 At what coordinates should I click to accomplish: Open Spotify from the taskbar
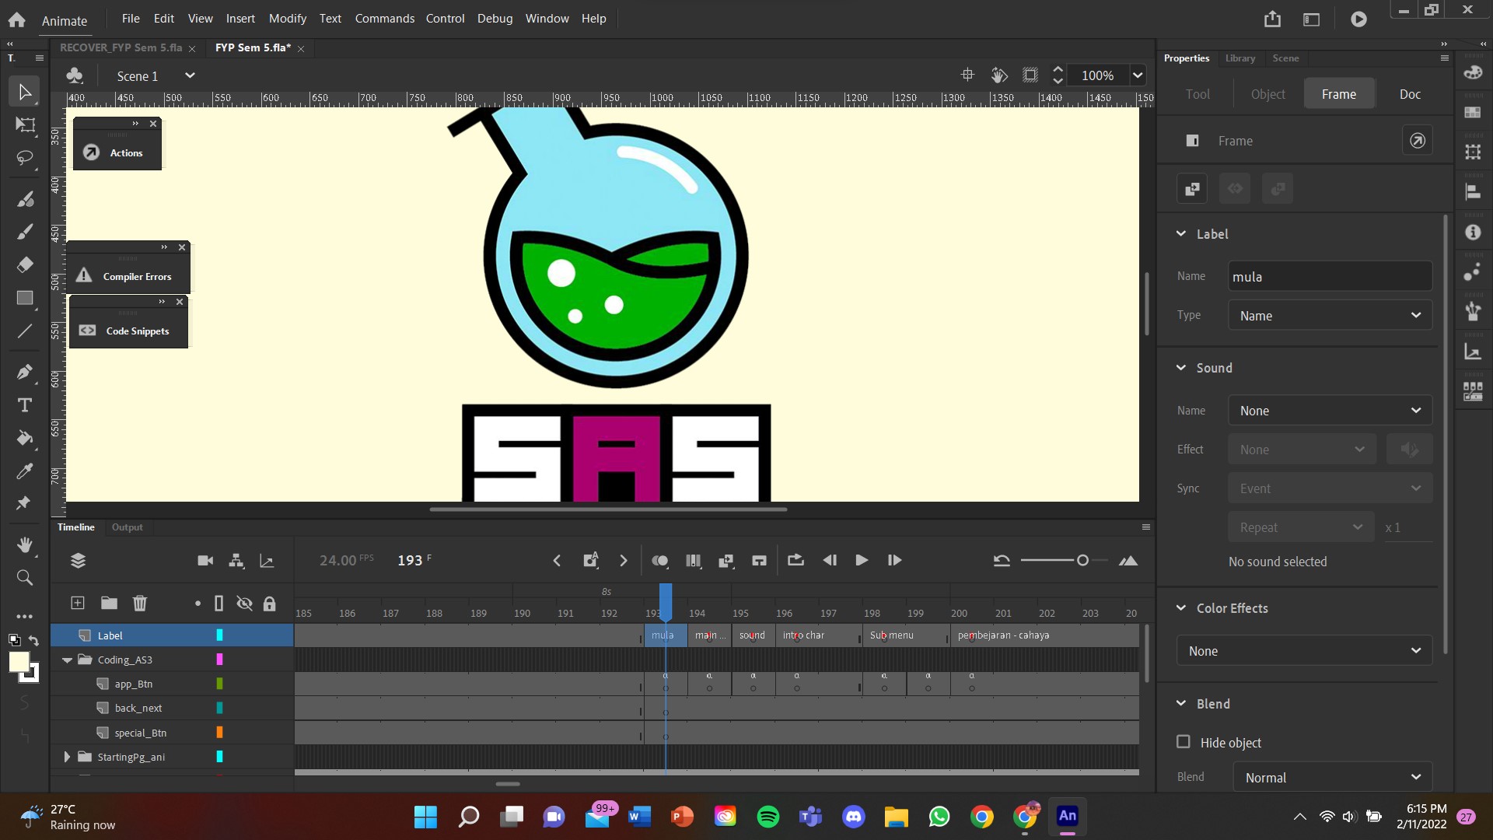(x=767, y=817)
